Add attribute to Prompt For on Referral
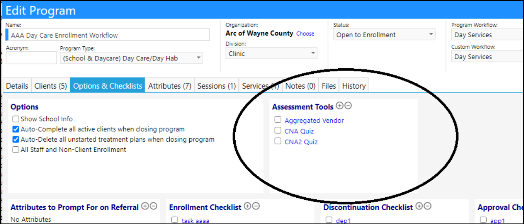524x224 pixels. tap(145, 206)
